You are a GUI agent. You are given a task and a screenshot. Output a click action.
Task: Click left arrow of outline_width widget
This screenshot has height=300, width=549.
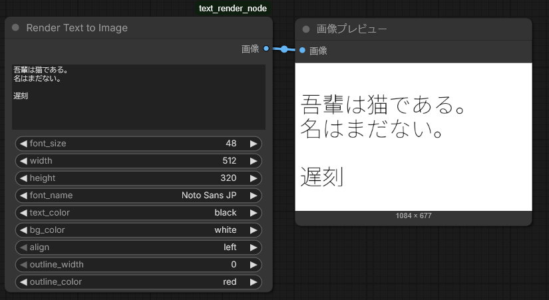coord(23,265)
